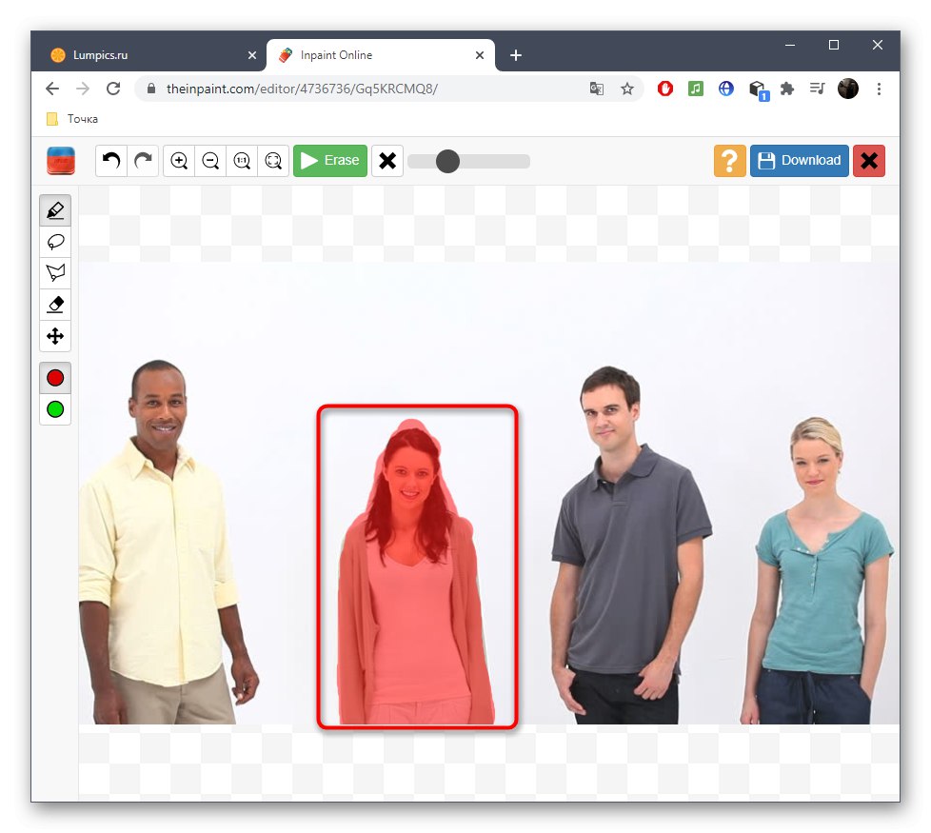Open the red Opera-style extension
This screenshot has height=833, width=931.
pyautogui.click(x=665, y=89)
